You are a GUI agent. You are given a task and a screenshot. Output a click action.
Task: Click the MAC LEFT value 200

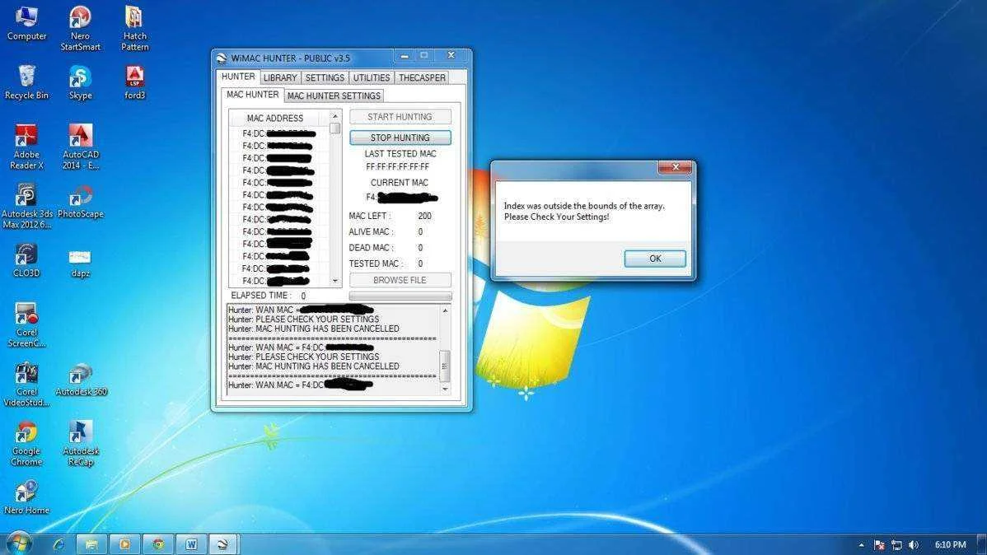(x=425, y=216)
